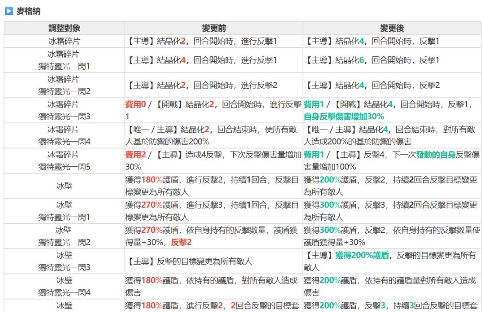Click the 麥格納 section heading

coord(28,11)
